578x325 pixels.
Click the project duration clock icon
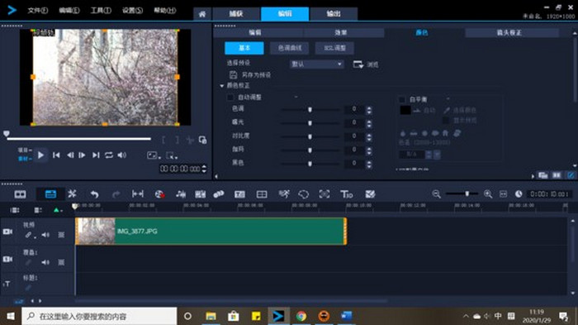coord(519,194)
